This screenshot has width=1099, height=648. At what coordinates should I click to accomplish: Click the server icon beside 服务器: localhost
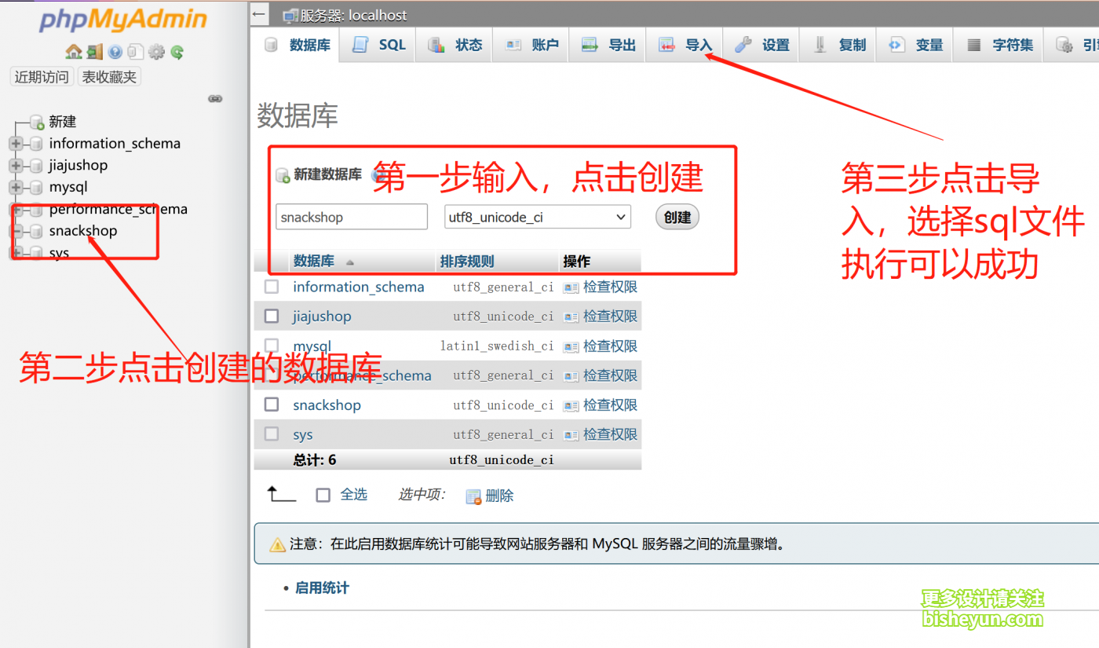pyautogui.click(x=290, y=16)
